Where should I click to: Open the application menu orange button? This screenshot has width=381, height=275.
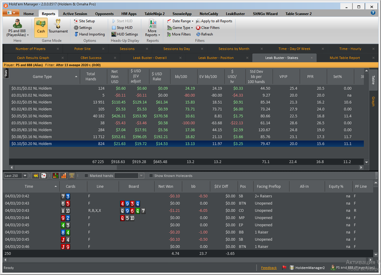point(10,12)
